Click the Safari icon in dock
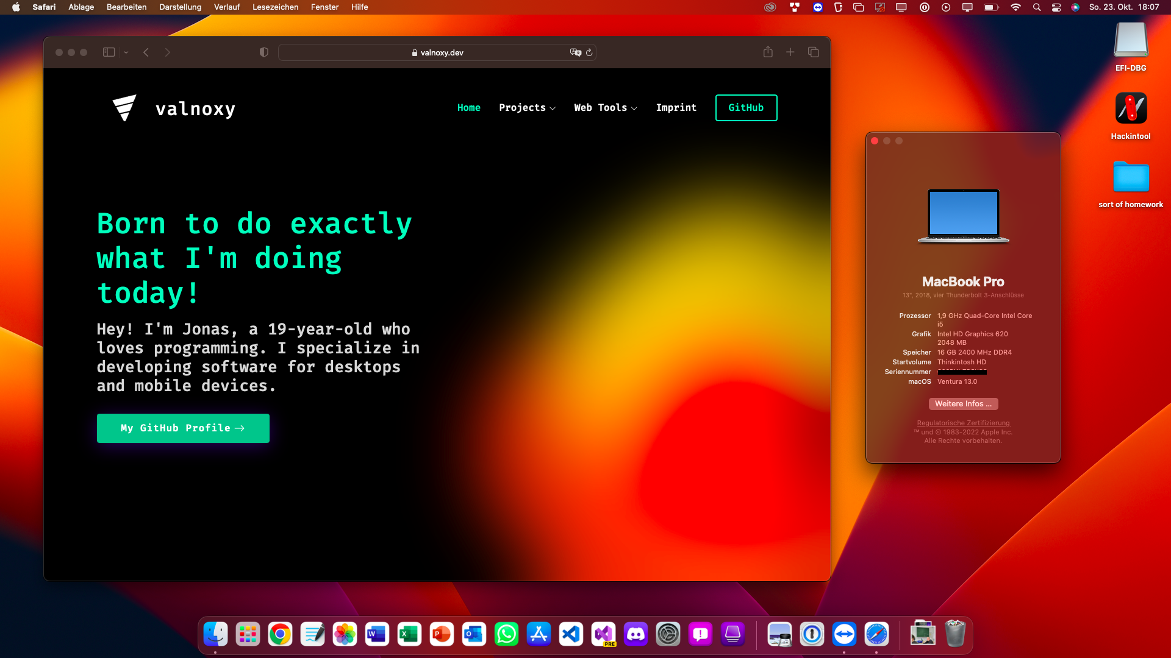This screenshot has width=1171, height=658. click(x=878, y=634)
